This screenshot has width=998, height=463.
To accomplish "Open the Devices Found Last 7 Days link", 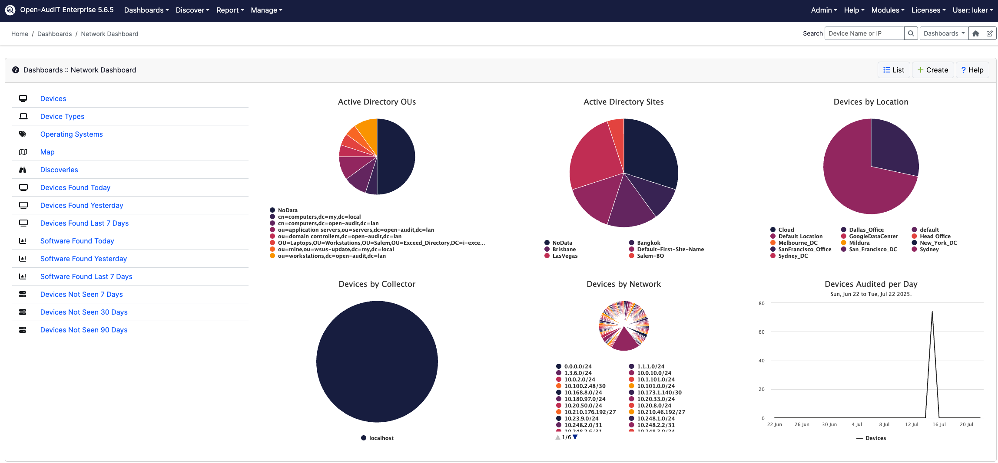I will pyautogui.click(x=84, y=223).
